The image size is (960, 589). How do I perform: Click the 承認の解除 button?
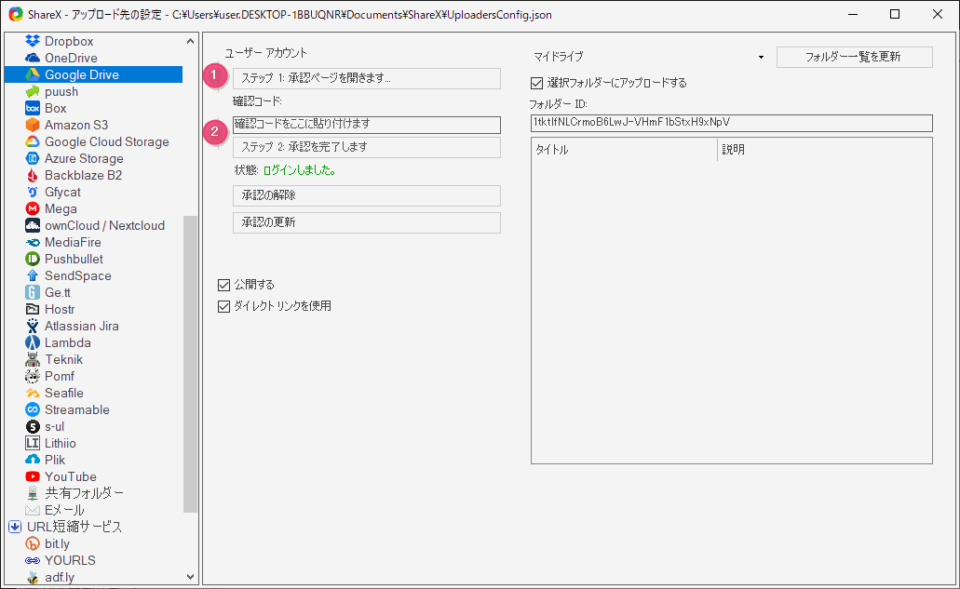coord(367,195)
